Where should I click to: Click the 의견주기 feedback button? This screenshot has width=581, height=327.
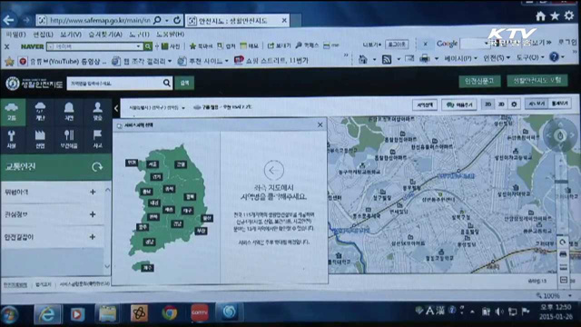pyautogui.click(x=459, y=105)
